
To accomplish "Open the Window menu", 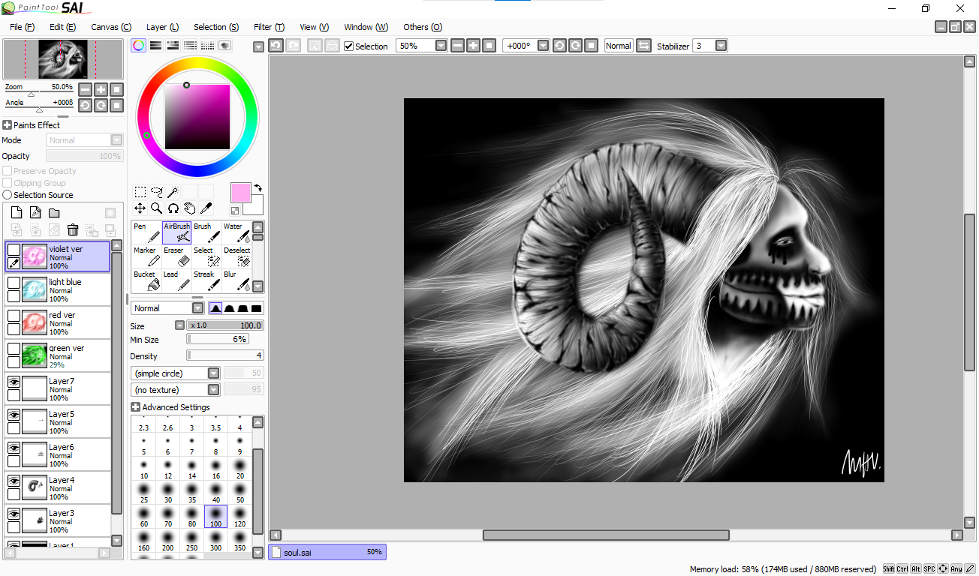I will [366, 27].
